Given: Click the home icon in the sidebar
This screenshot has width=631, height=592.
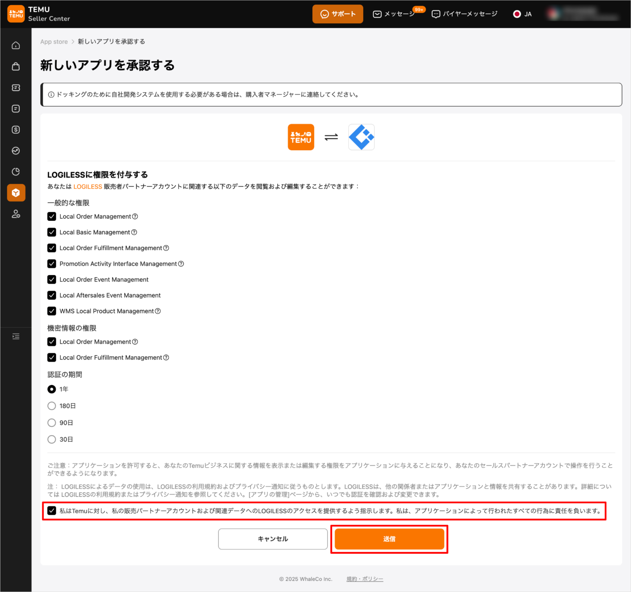Looking at the screenshot, I should [x=16, y=46].
